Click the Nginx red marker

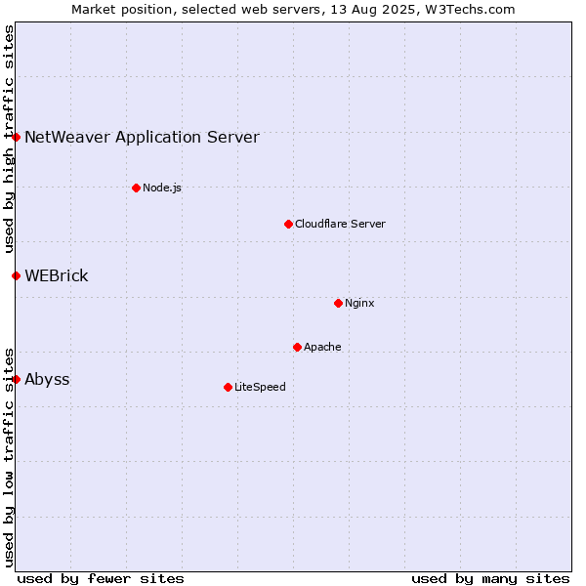(x=338, y=303)
